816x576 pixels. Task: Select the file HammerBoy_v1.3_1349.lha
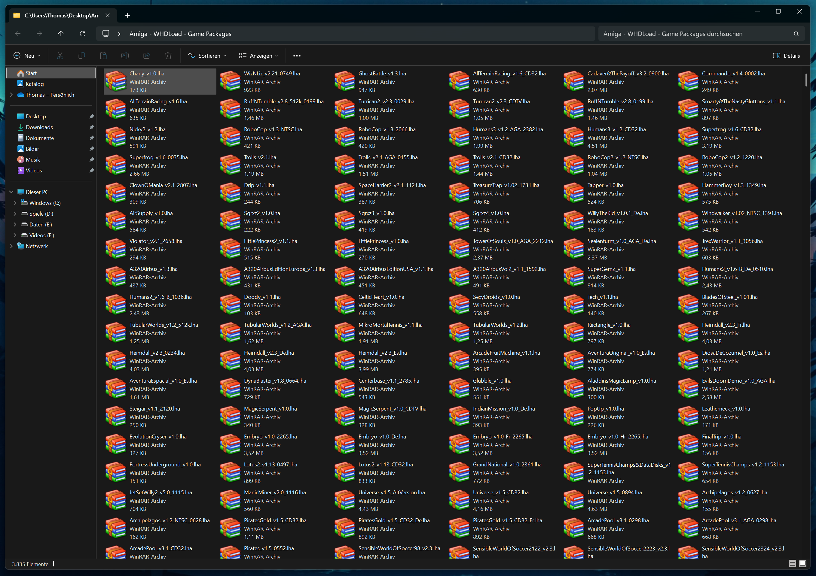click(732, 193)
